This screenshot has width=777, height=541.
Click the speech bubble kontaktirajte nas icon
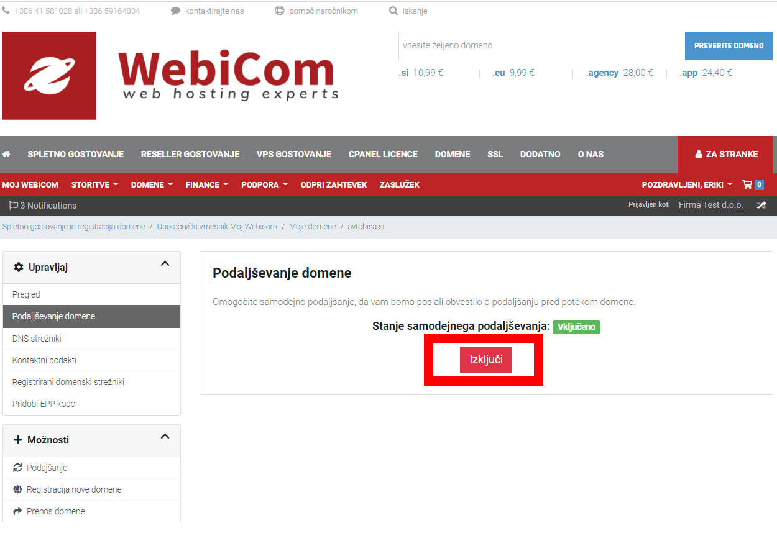click(176, 11)
